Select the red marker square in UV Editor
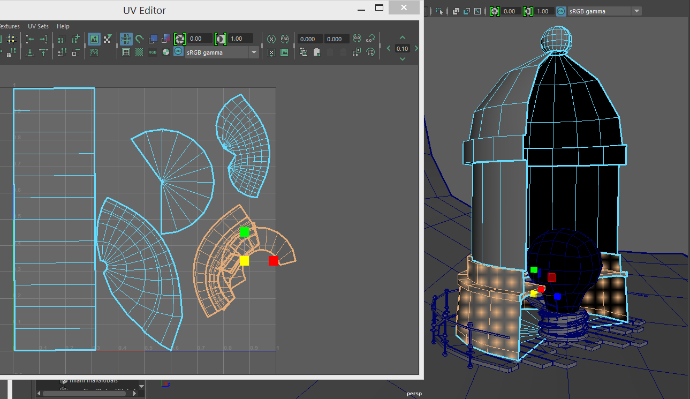The width and height of the screenshot is (690, 399). click(x=274, y=260)
